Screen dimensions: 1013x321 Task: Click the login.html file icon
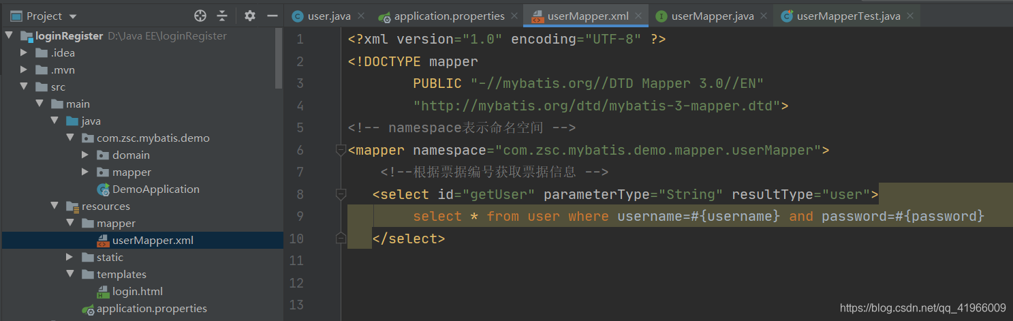tap(104, 292)
